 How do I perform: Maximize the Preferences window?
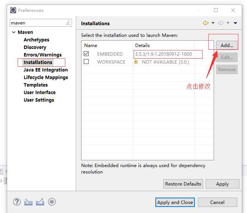click(x=216, y=10)
